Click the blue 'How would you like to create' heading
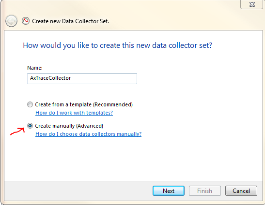This screenshot has height=205, width=265. click(118, 45)
